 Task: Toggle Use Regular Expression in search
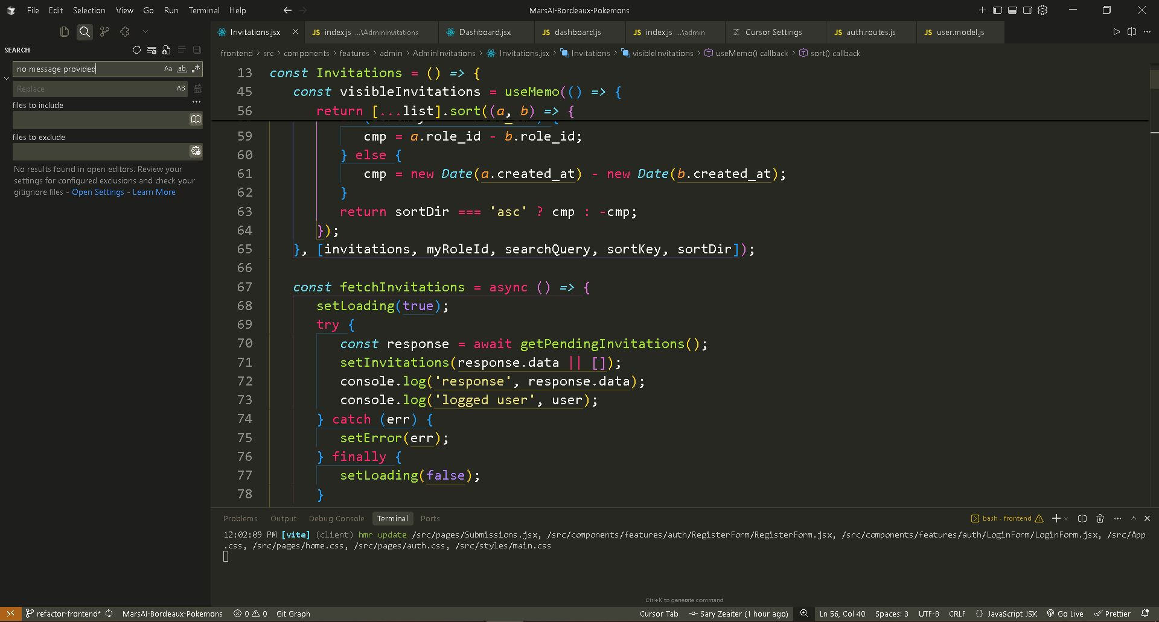click(196, 69)
